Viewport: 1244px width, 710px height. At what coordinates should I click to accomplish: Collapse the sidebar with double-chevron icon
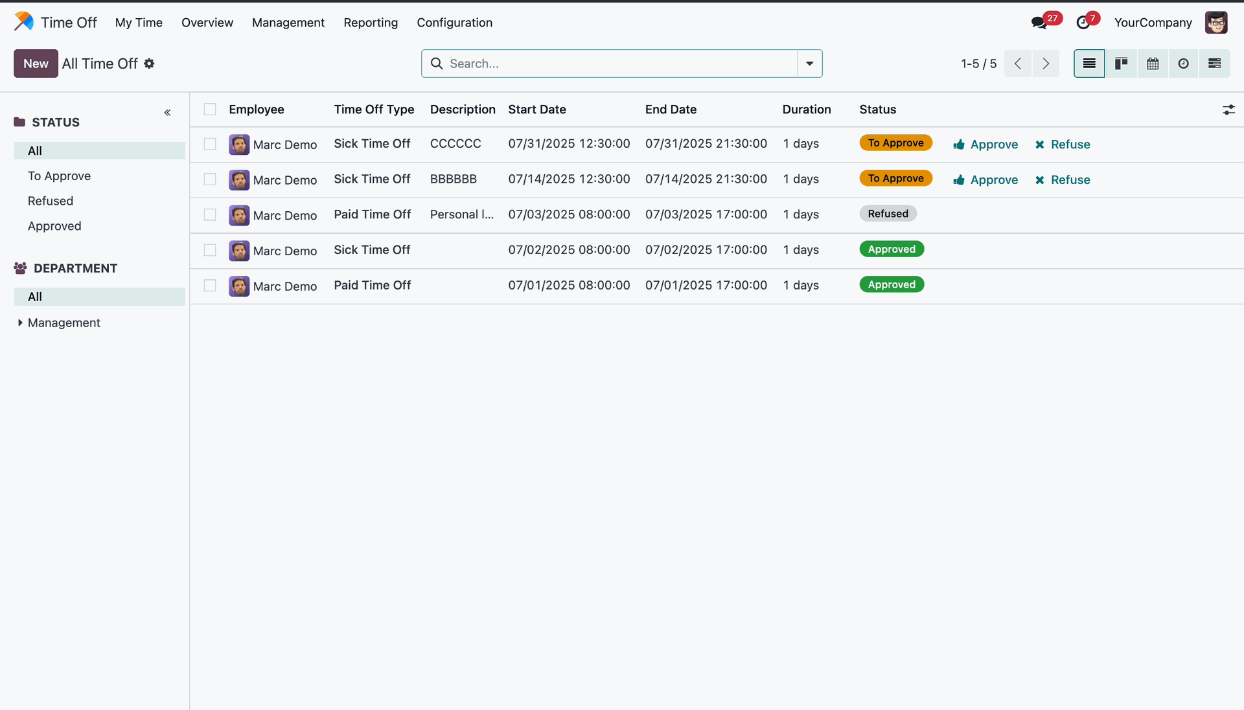pos(167,113)
